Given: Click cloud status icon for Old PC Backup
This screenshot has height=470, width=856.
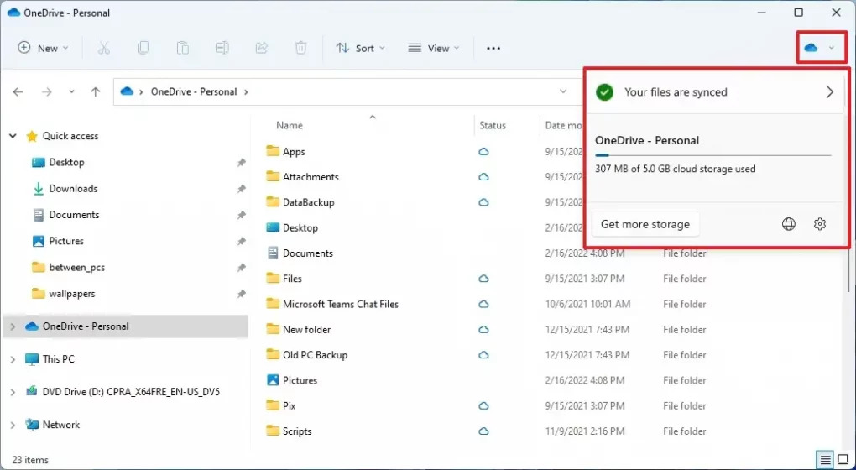Looking at the screenshot, I should (x=483, y=355).
